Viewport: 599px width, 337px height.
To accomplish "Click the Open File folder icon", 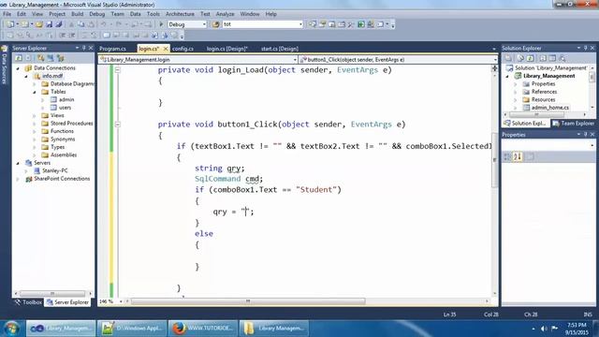I will point(39,24).
